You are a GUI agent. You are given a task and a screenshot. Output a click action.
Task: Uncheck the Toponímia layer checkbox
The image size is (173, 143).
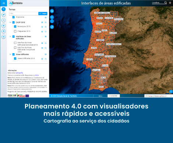coord(14,17)
